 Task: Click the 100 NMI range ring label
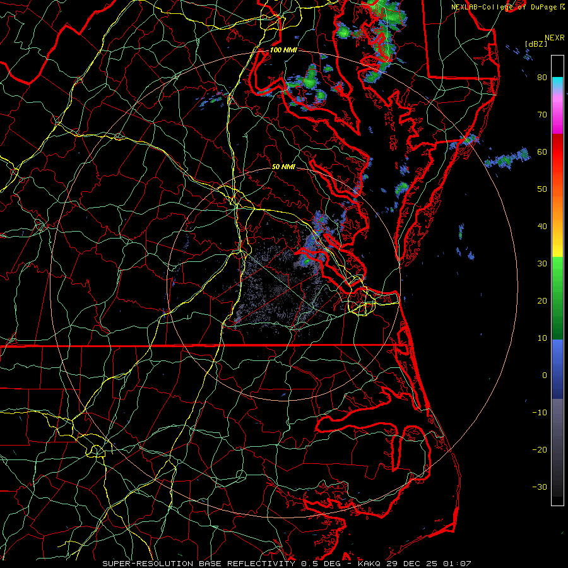click(283, 50)
